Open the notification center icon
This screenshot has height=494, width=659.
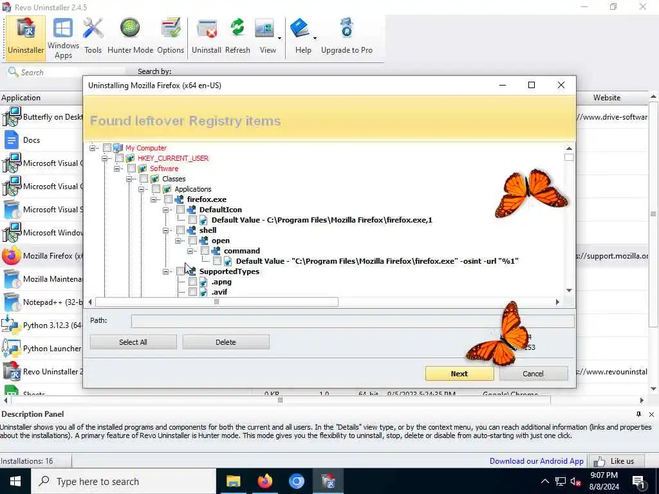tap(638, 481)
